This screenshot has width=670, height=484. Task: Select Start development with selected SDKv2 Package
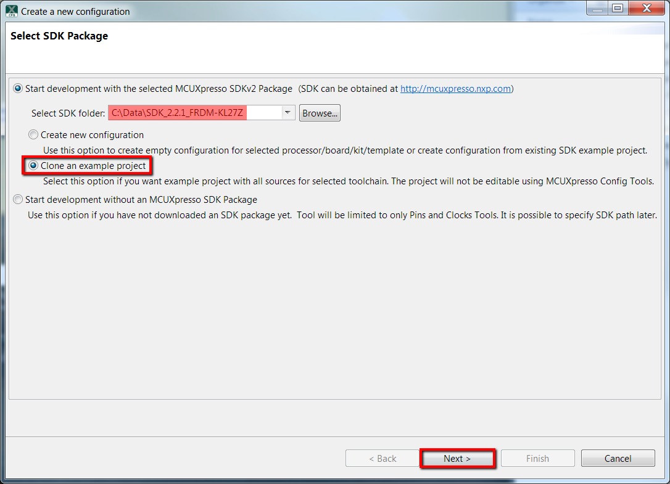19,89
